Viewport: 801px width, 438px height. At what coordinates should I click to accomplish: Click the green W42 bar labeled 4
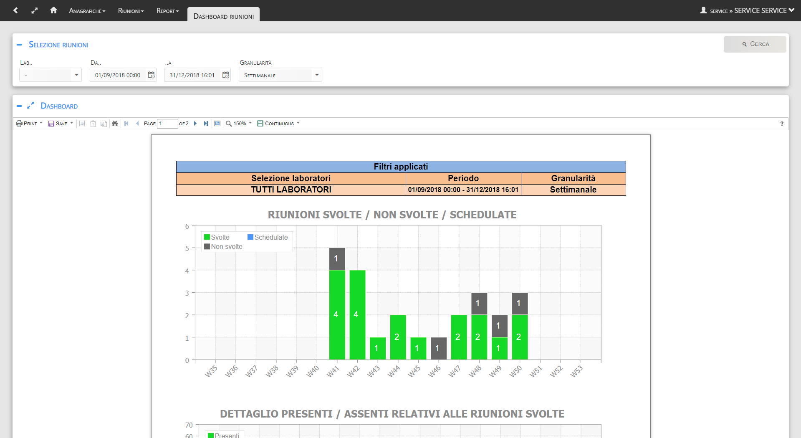point(357,315)
